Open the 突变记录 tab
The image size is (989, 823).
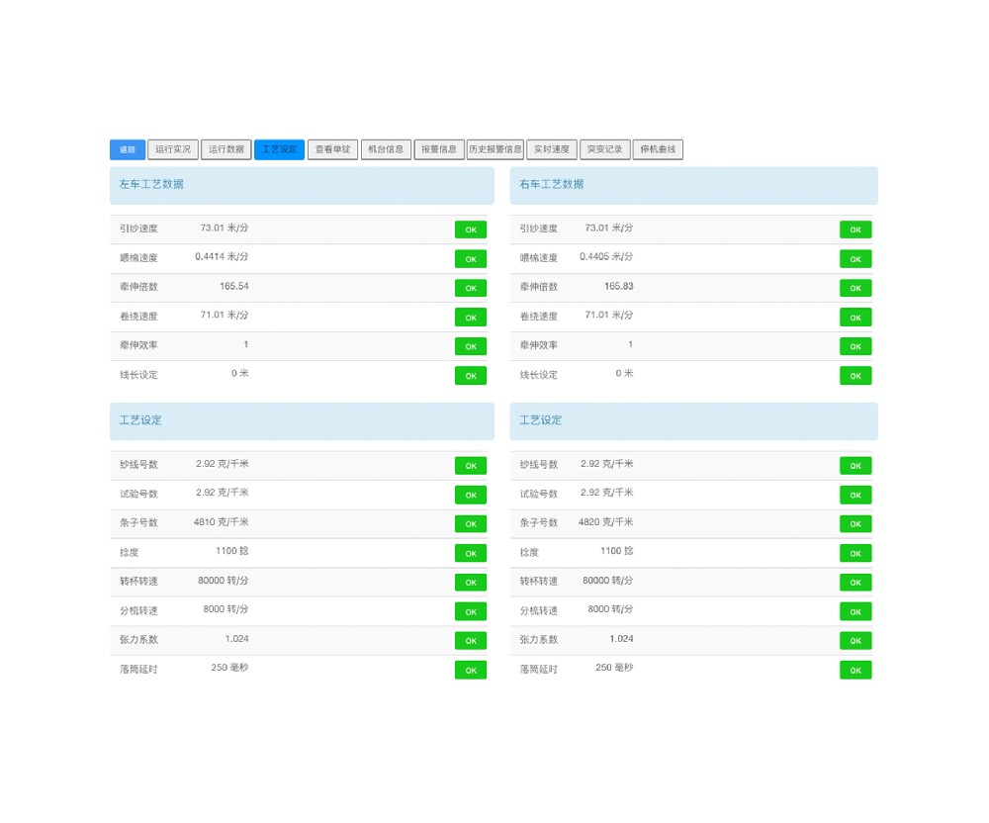[x=604, y=149]
